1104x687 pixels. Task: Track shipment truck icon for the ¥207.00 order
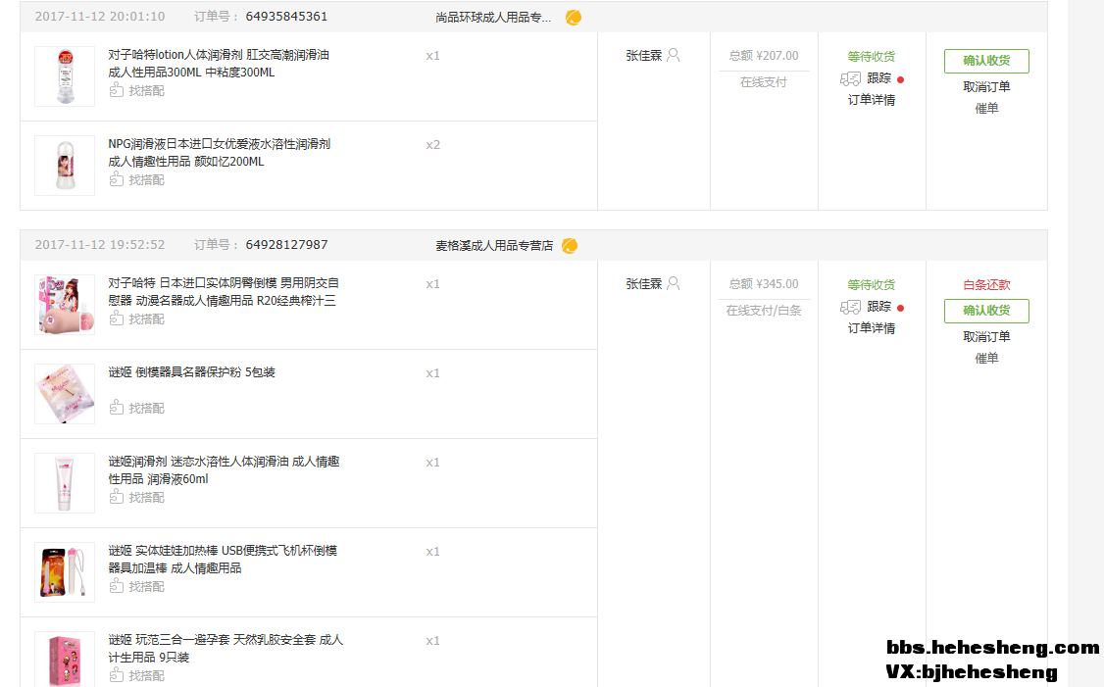pyautogui.click(x=850, y=78)
